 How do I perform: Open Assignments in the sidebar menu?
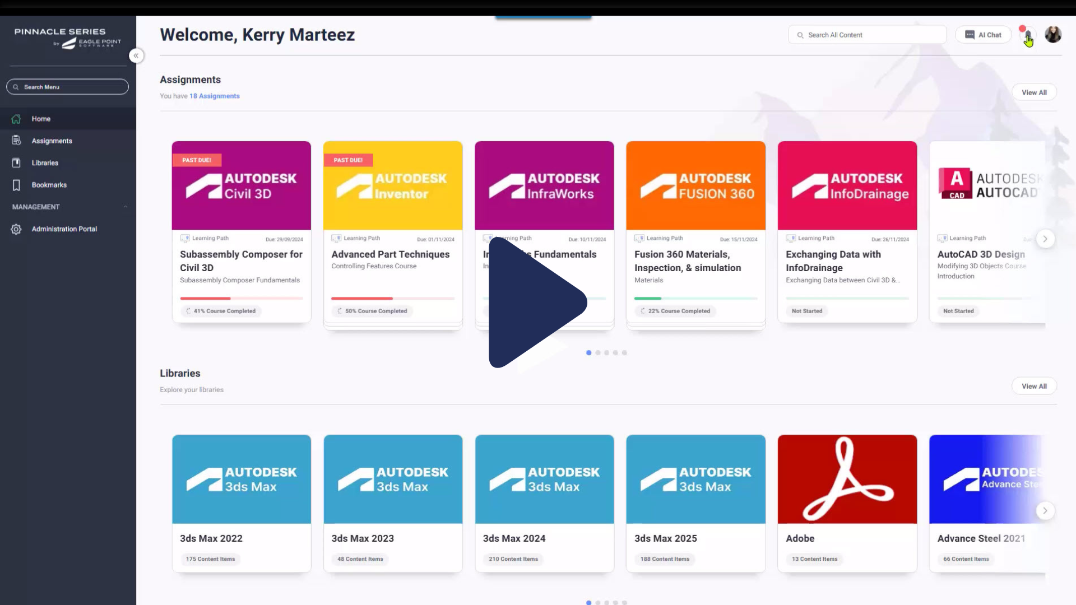point(68,141)
